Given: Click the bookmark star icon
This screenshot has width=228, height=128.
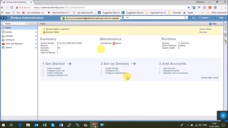Looking at the screenshot, I should [189, 7].
